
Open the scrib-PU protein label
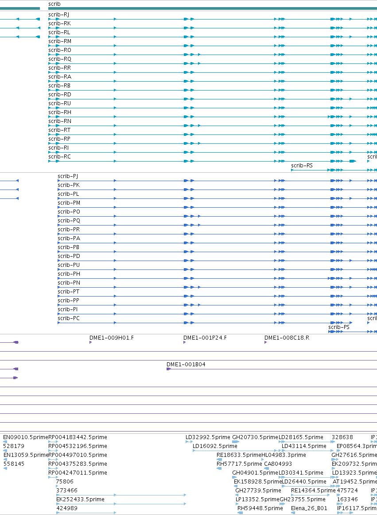coord(69,265)
